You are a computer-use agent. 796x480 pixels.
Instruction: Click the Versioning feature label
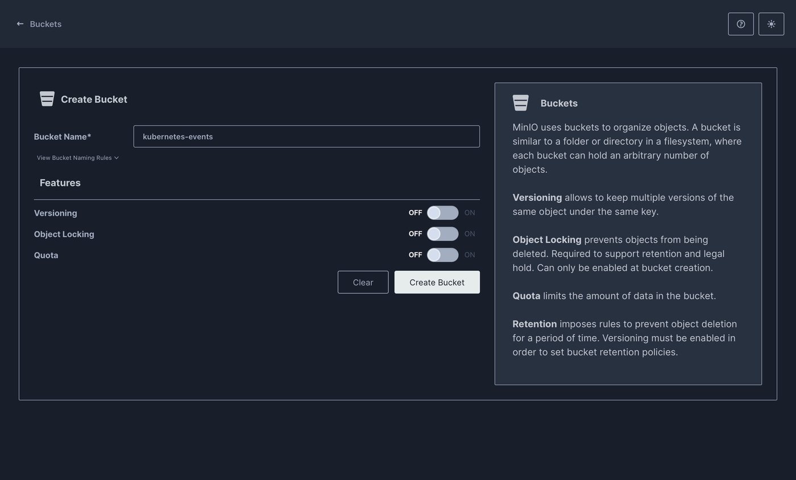[56, 213]
